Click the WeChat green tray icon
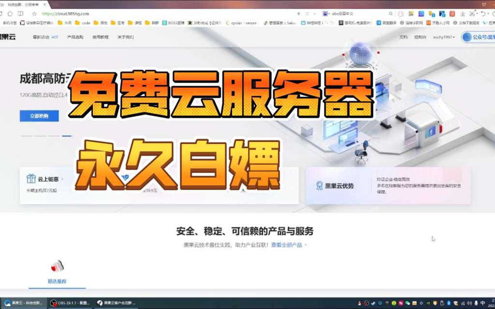Screen dimensions: 495x309 tap(407, 303)
